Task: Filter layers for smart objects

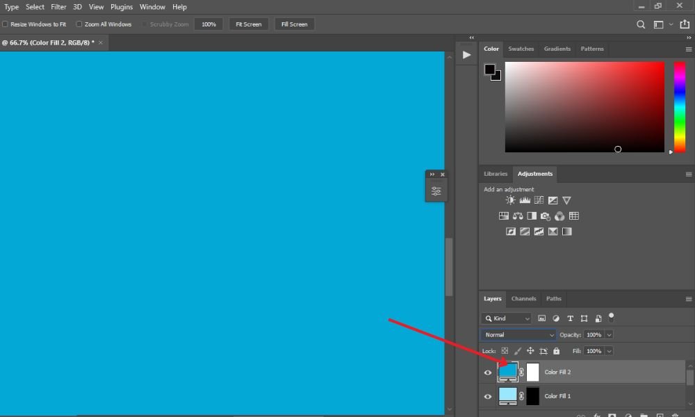Action: click(598, 318)
